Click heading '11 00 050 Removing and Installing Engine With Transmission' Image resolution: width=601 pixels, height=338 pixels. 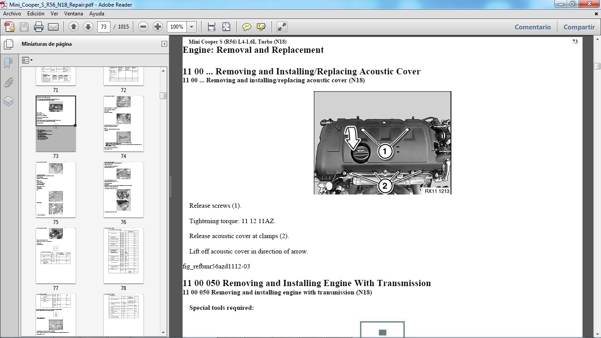pyautogui.click(x=307, y=283)
